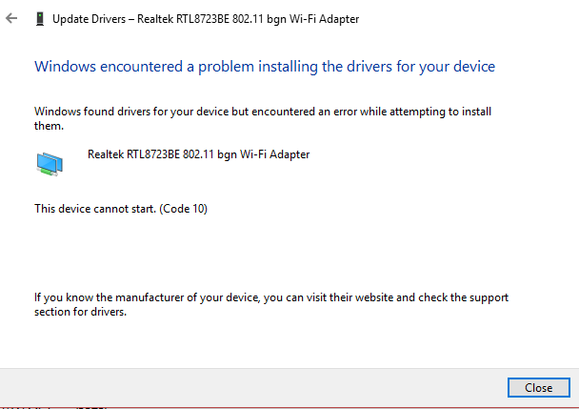
Task: Select the Realtek adapter name beside the icon
Action: pos(198,153)
